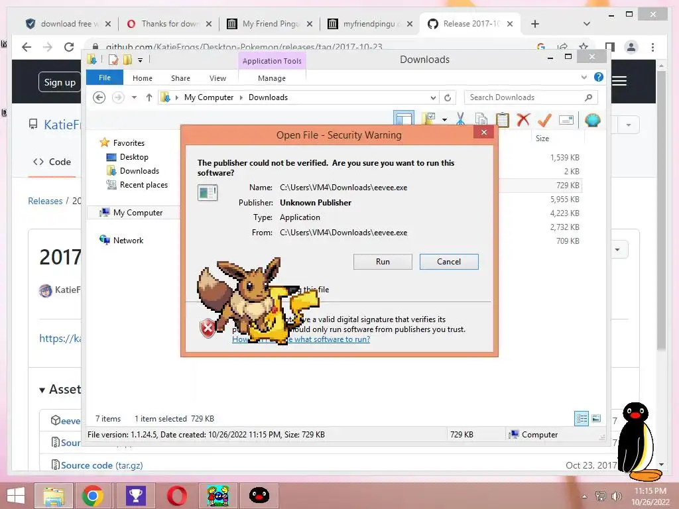Click the Application Tools contextual tab

[x=272, y=61]
